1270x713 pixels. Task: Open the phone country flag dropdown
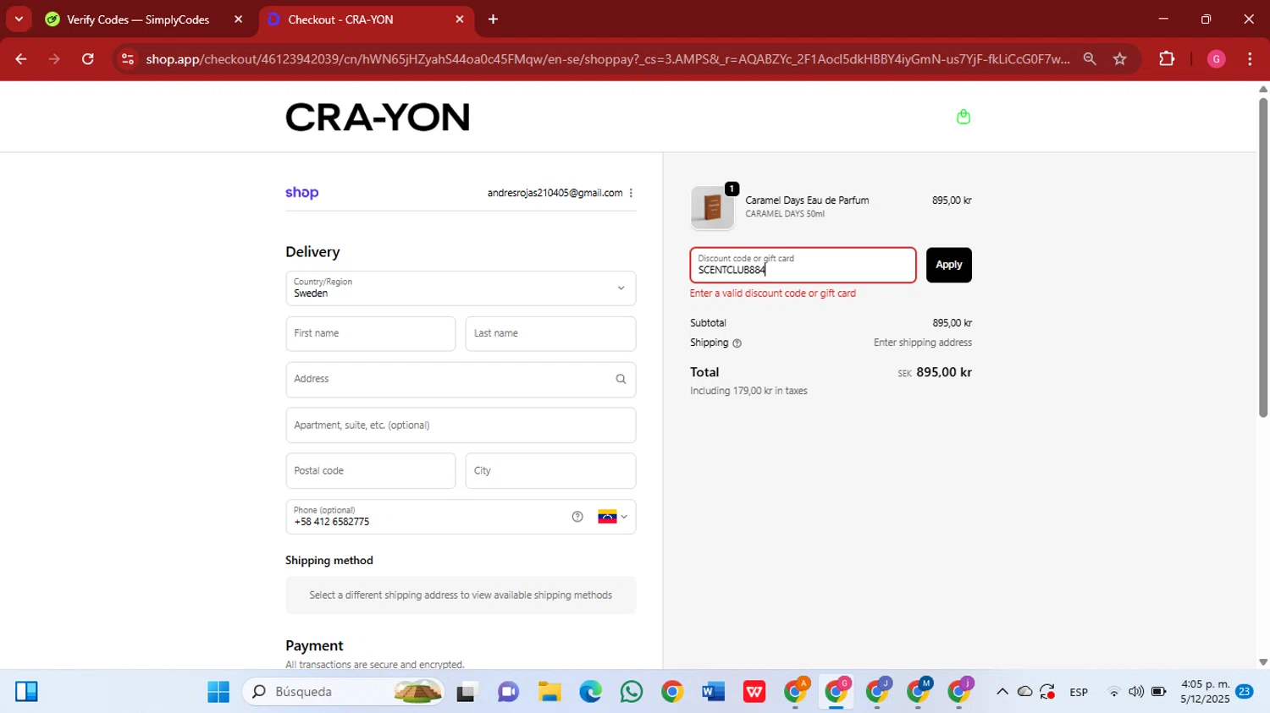click(x=612, y=517)
